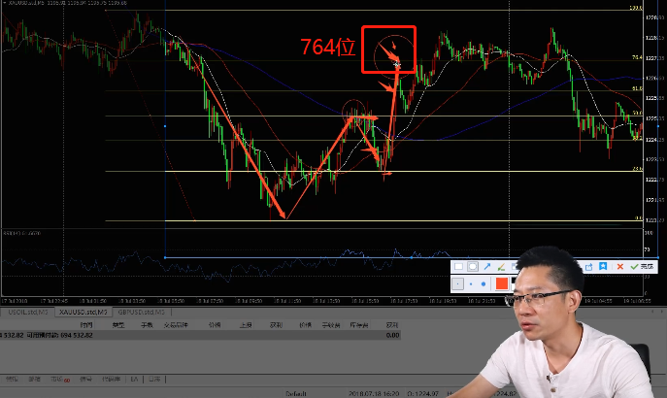Click the 类型 column header
667x398 pixels.
(118, 325)
